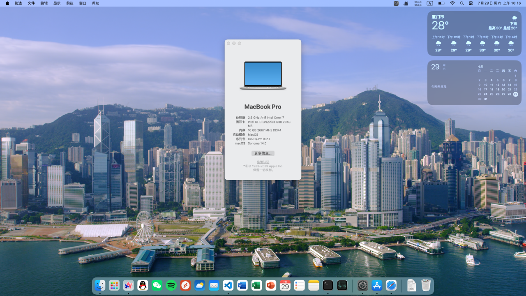Viewport: 526px width, 296px height.
Task: Click the Wi-Fi status icon
Action: pos(452,3)
